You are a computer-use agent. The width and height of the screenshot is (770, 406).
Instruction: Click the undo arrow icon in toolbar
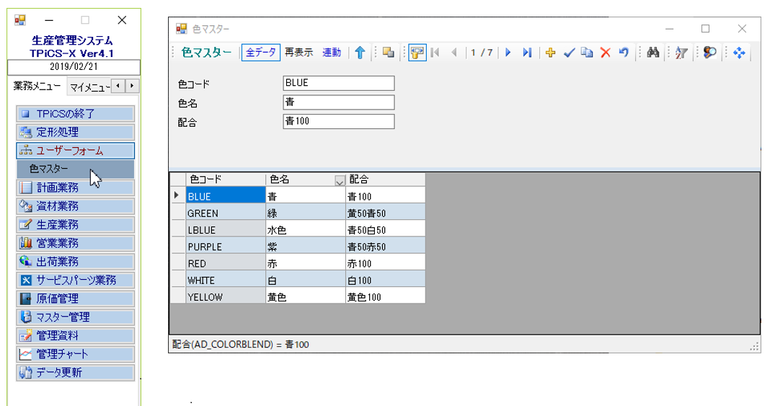pyautogui.click(x=624, y=53)
